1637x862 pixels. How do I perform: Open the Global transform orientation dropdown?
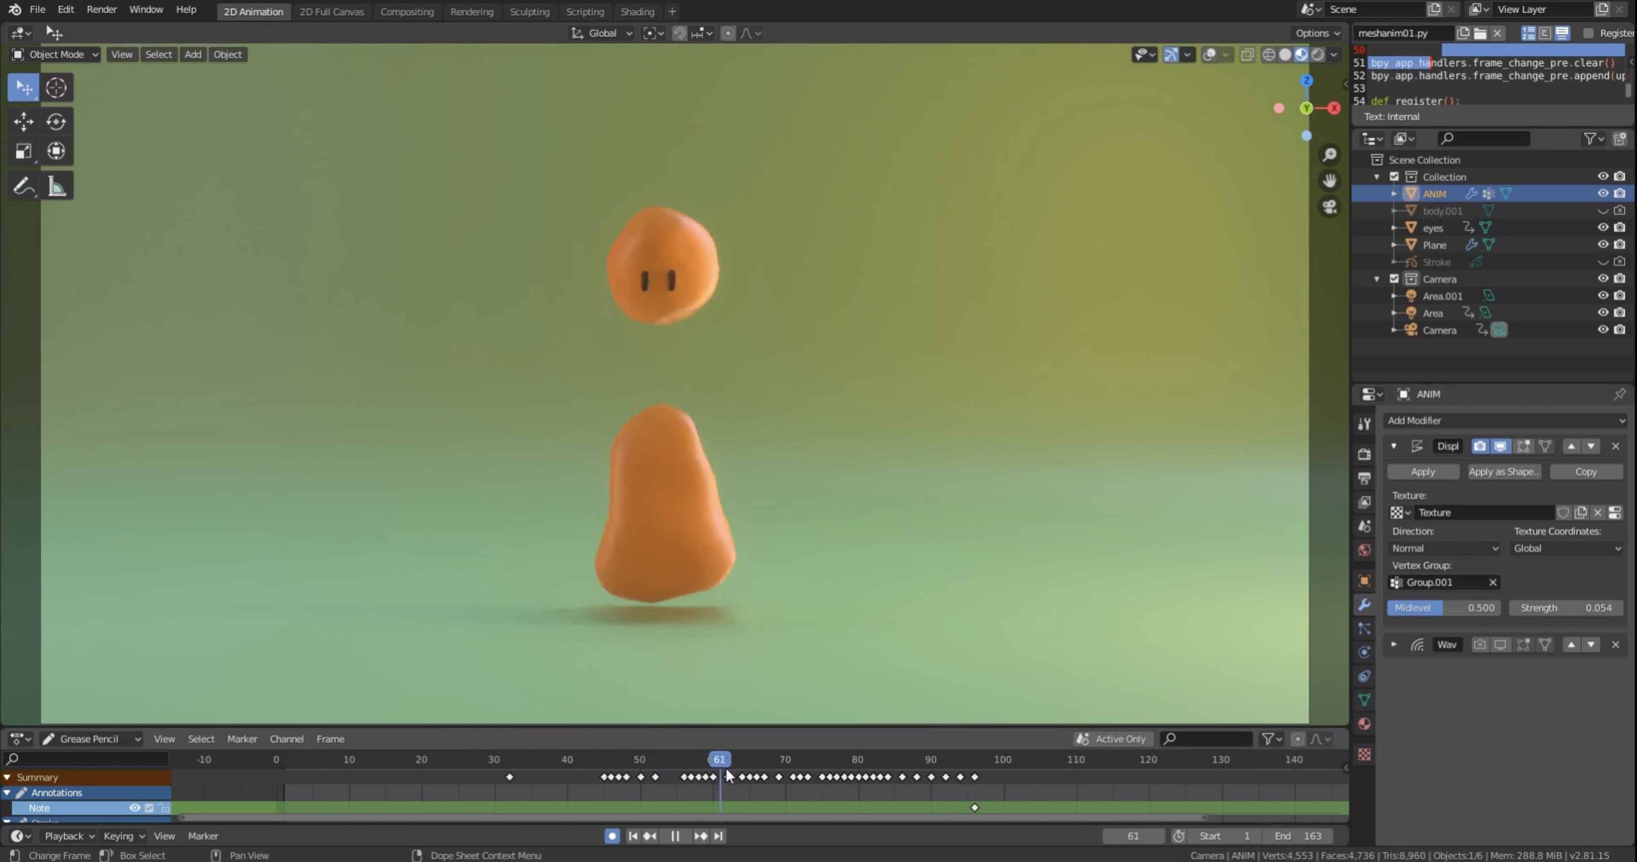click(x=601, y=33)
